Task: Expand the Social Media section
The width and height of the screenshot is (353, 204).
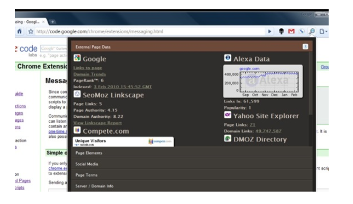Action: click(x=192, y=164)
